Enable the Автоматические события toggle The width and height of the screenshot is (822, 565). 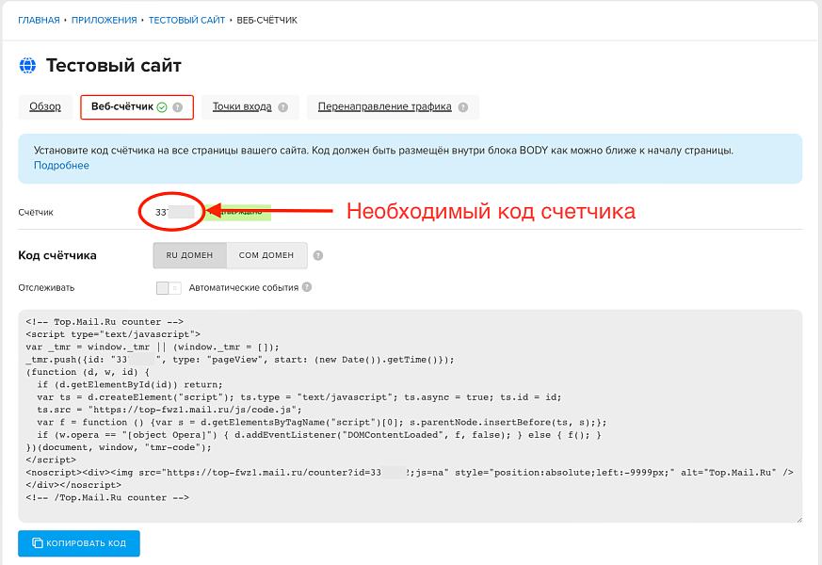click(x=168, y=285)
